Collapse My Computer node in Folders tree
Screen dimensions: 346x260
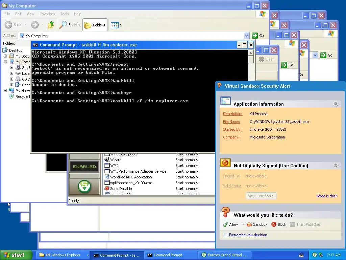pyautogui.click(x=5, y=62)
